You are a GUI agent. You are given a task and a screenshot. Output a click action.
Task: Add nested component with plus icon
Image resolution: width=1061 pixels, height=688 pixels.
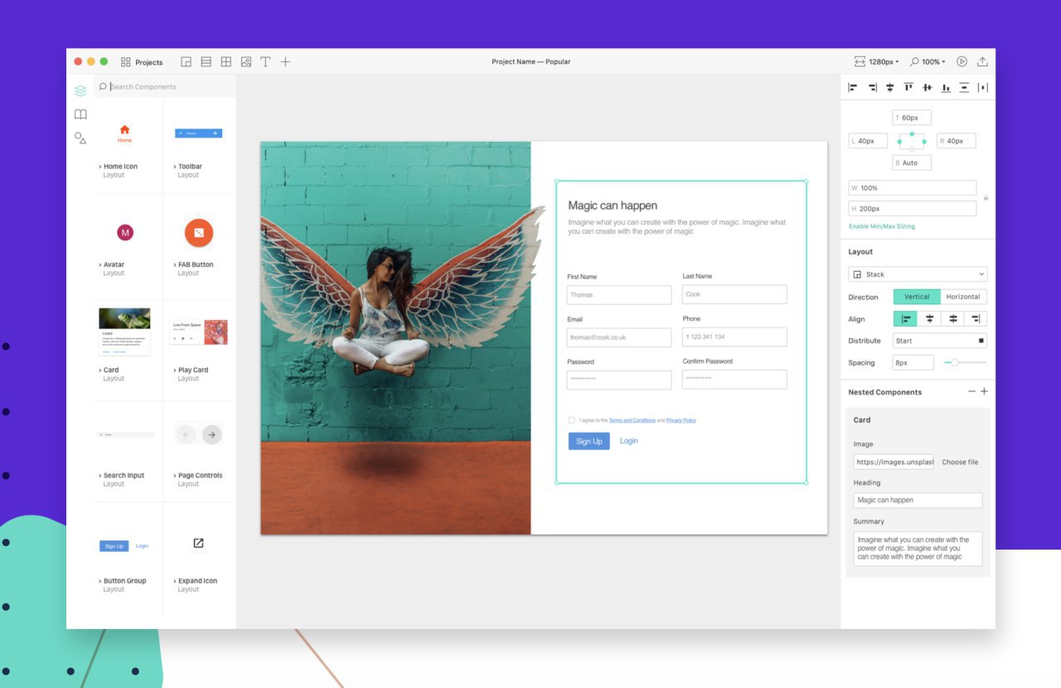point(985,391)
